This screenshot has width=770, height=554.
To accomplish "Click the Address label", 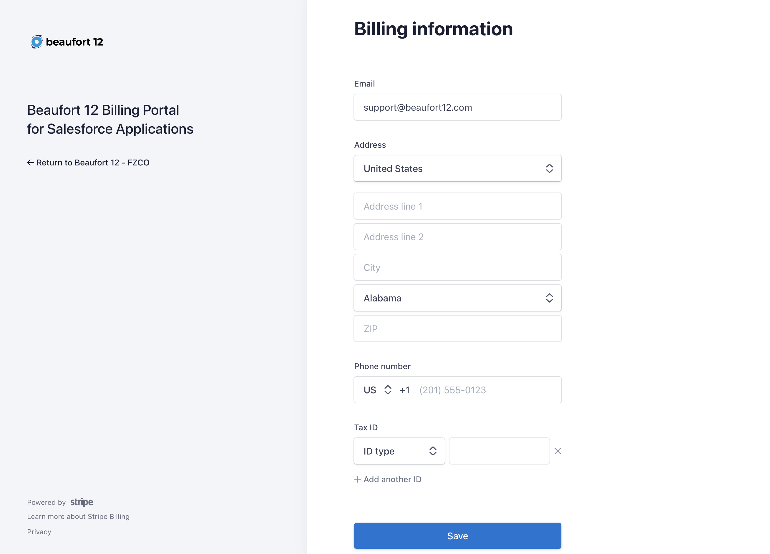I will coord(370,145).
